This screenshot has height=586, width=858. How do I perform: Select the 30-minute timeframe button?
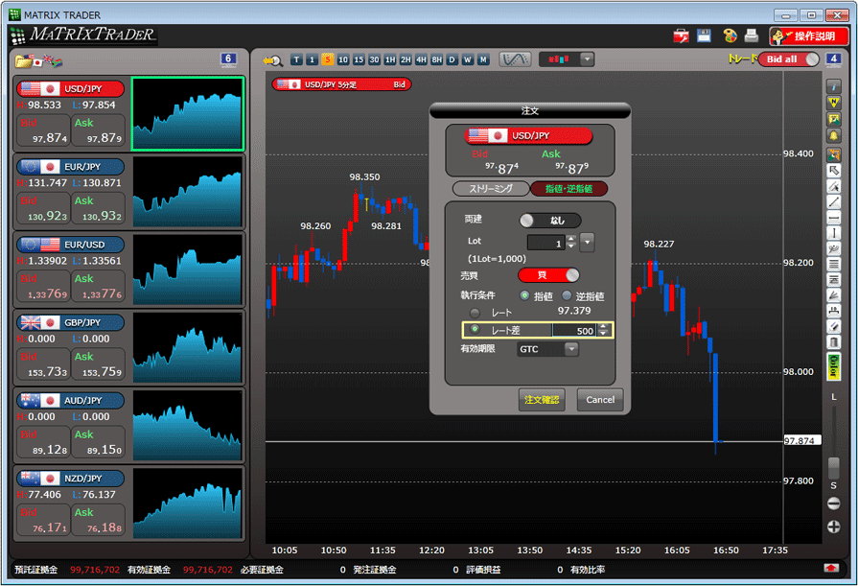(374, 59)
